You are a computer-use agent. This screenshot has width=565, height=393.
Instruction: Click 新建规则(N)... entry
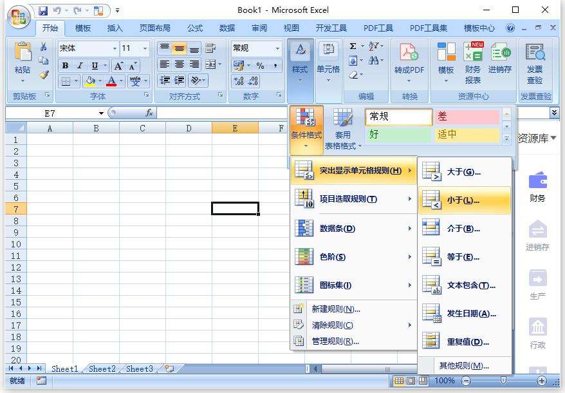pyautogui.click(x=354, y=309)
